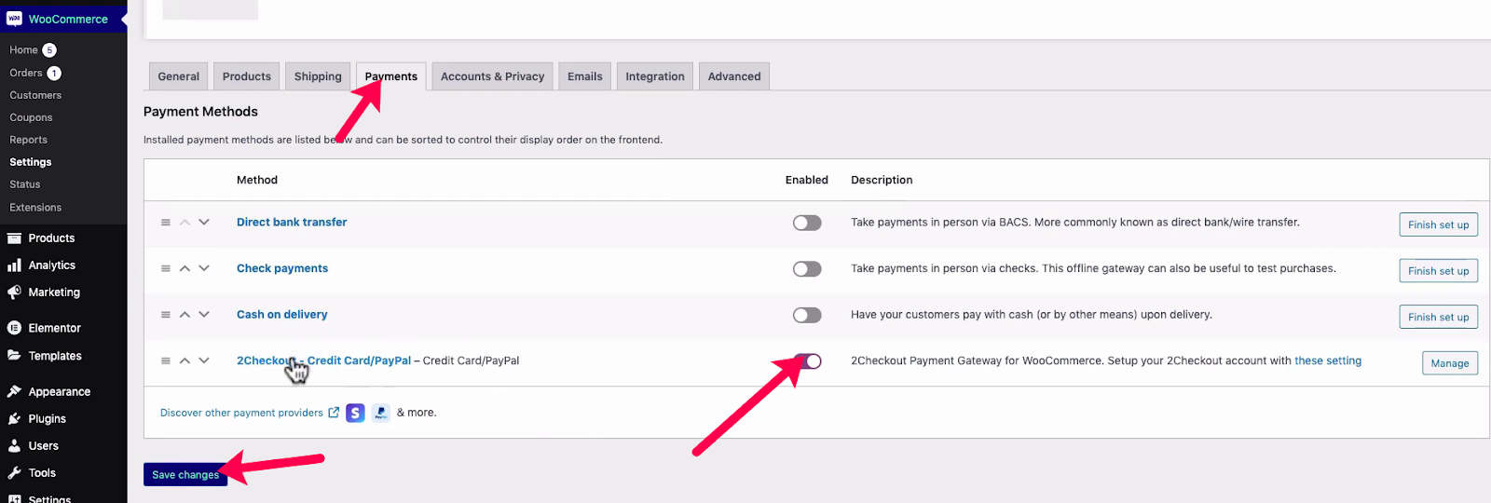Switch to the General tab
Screen dimensions: 1491x503
[178, 76]
